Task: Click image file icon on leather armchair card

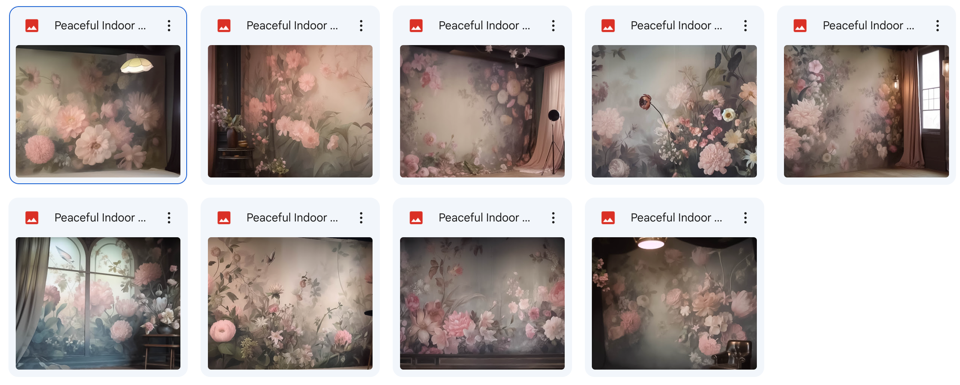Action: pos(608,218)
